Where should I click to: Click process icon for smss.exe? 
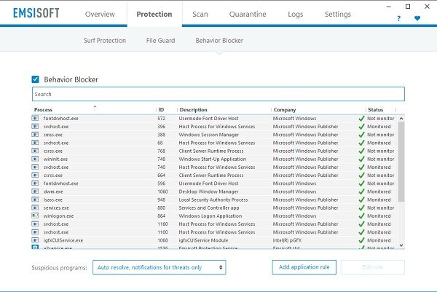(35, 135)
